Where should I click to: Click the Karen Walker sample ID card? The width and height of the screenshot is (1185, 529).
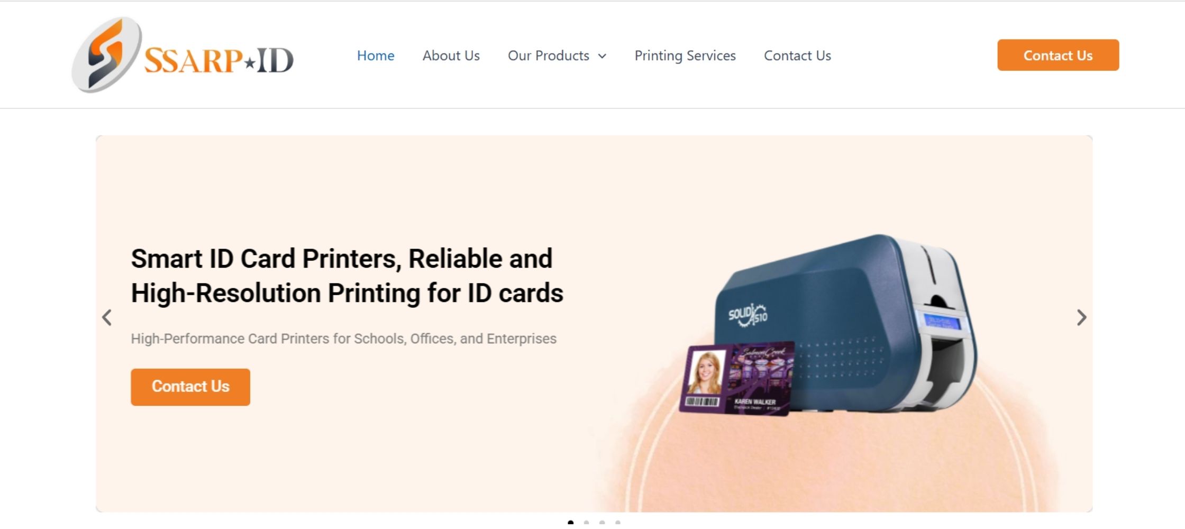click(x=737, y=378)
